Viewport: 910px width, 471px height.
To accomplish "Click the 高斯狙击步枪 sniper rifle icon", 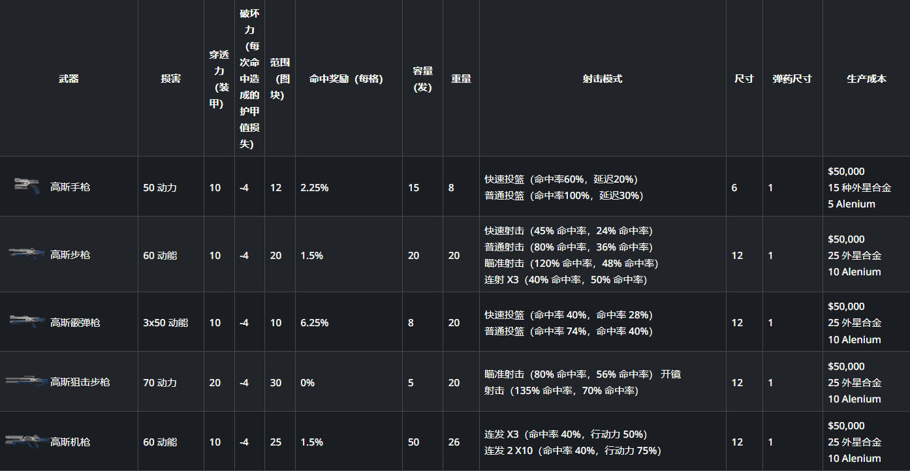I will (x=25, y=380).
